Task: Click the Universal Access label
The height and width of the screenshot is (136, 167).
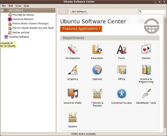Action: [x=122, y=103]
